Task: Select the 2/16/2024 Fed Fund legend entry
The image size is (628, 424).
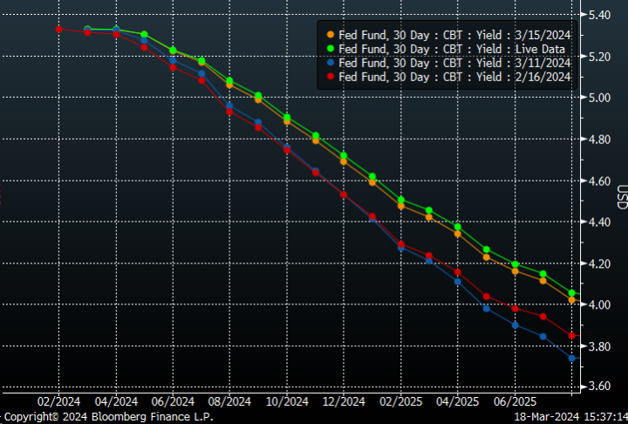Action: pos(448,77)
